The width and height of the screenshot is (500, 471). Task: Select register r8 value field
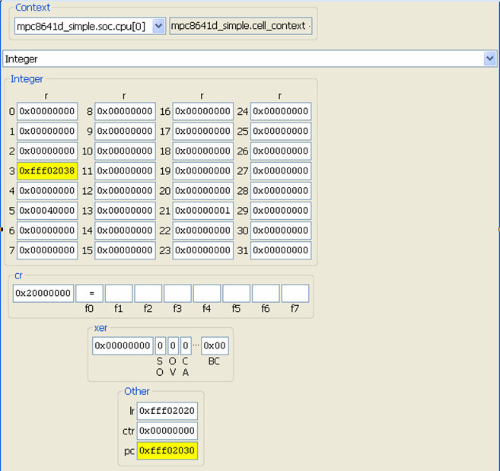[x=125, y=111]
